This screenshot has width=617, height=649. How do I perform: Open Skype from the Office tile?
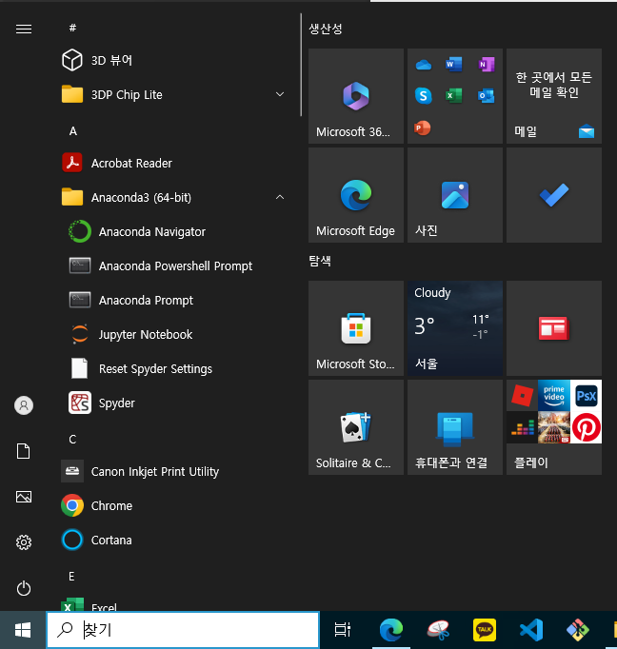[423, 96]
